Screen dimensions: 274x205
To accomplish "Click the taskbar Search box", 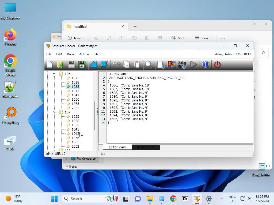I will (90, 199).
